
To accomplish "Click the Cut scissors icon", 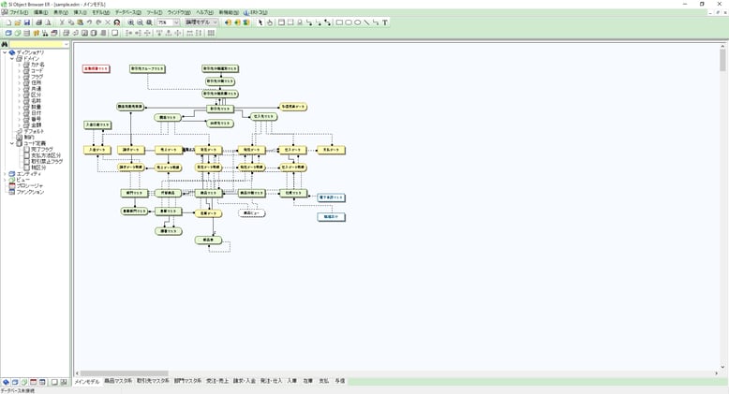I will (62, 22).
